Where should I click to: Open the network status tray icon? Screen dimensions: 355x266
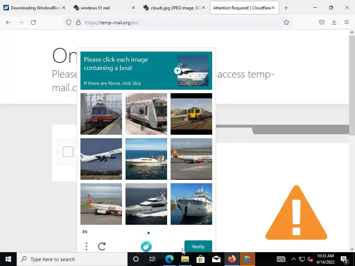(x=302, y=259)
